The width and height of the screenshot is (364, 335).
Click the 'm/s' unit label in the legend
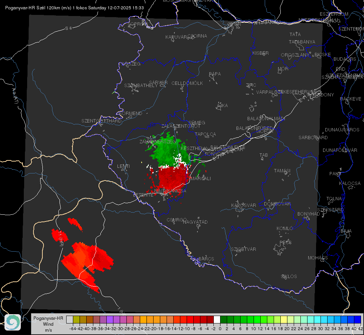pos(48,330)
